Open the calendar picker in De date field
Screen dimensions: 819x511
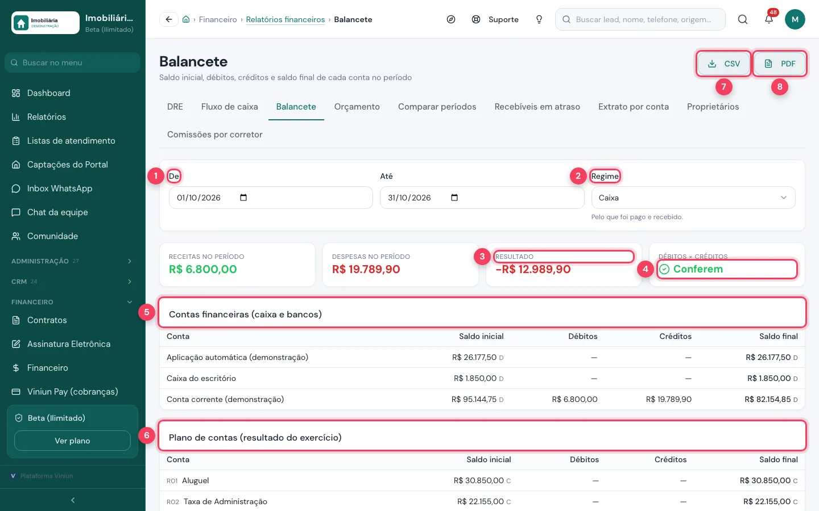pos(243,198)
